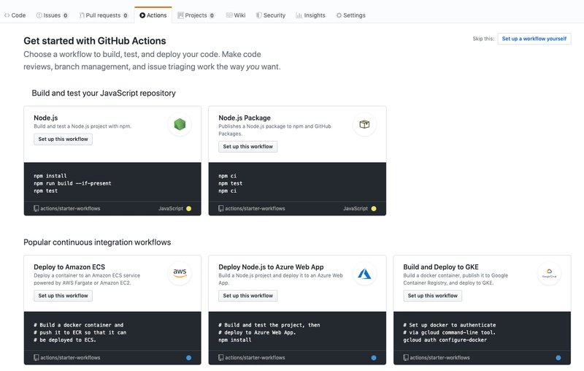
Task: Click 'gcloud auth configure-docker' code line
Action: pos(445,340)
